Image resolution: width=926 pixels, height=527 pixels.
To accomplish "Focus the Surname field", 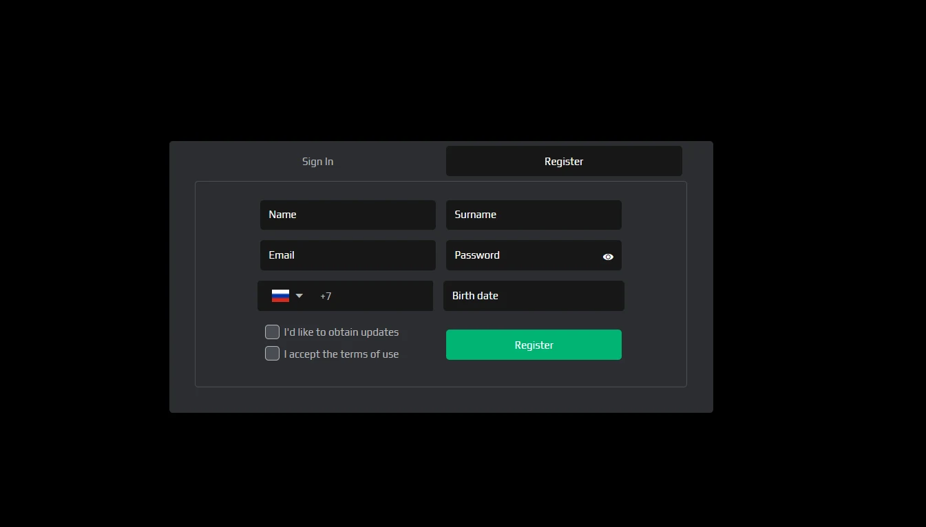I will 534,215.
